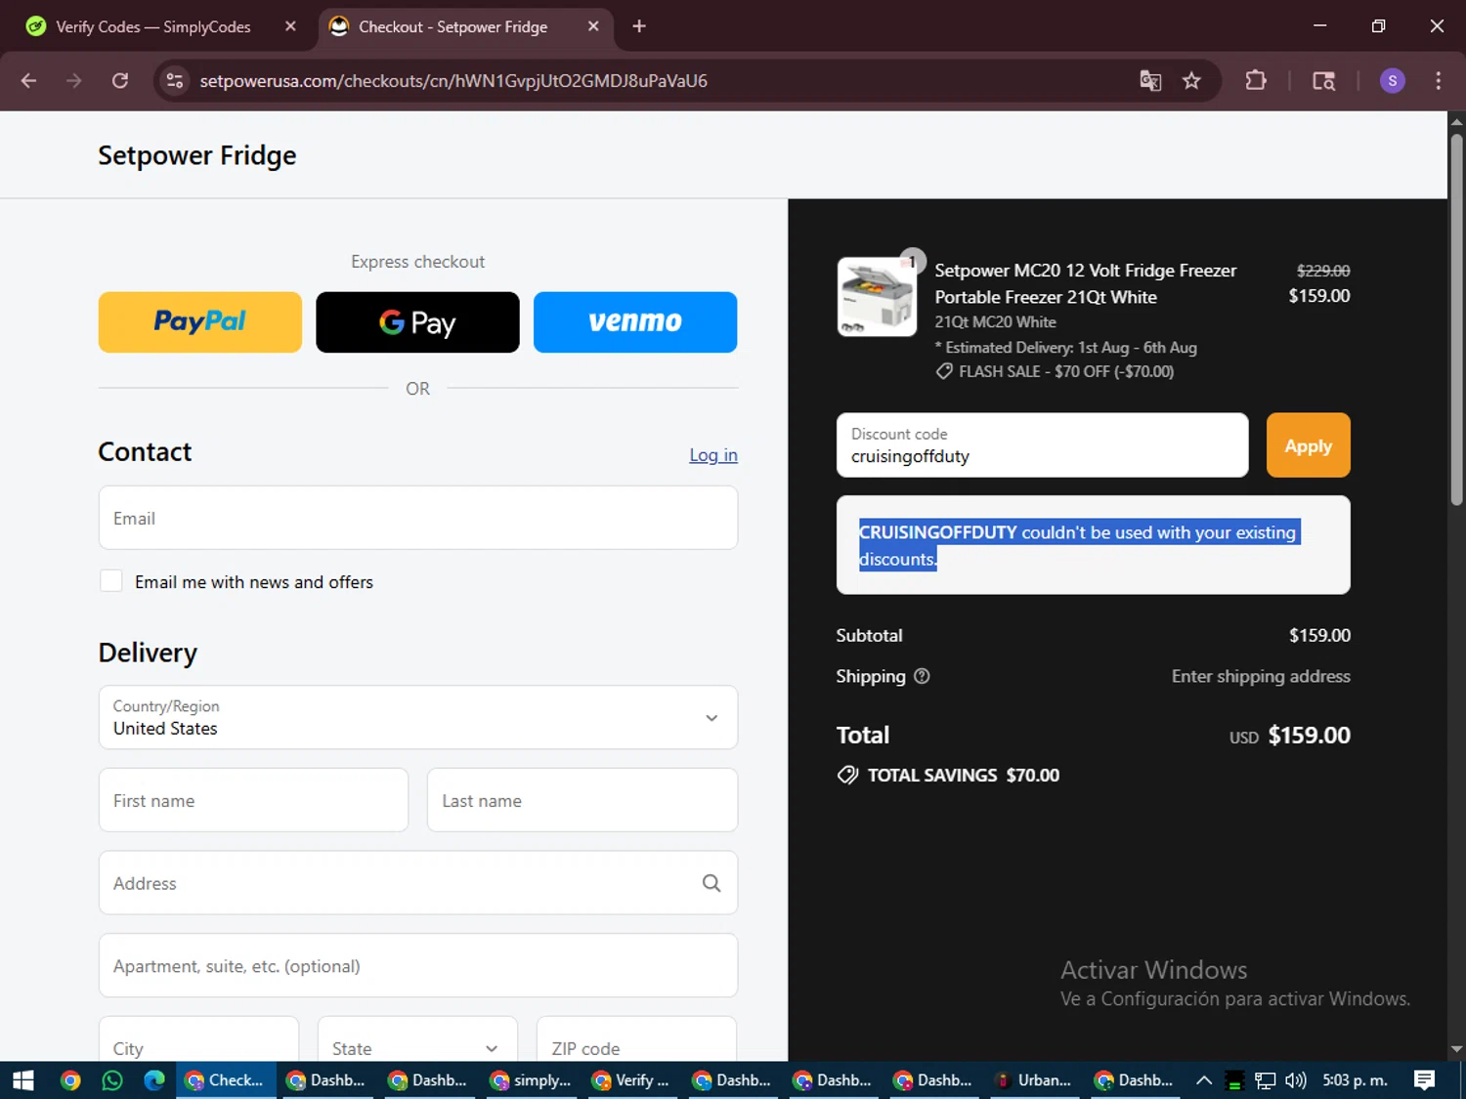Pay using Venmo button
This screenshot has width=1466, height=1099.
[635, 322]
